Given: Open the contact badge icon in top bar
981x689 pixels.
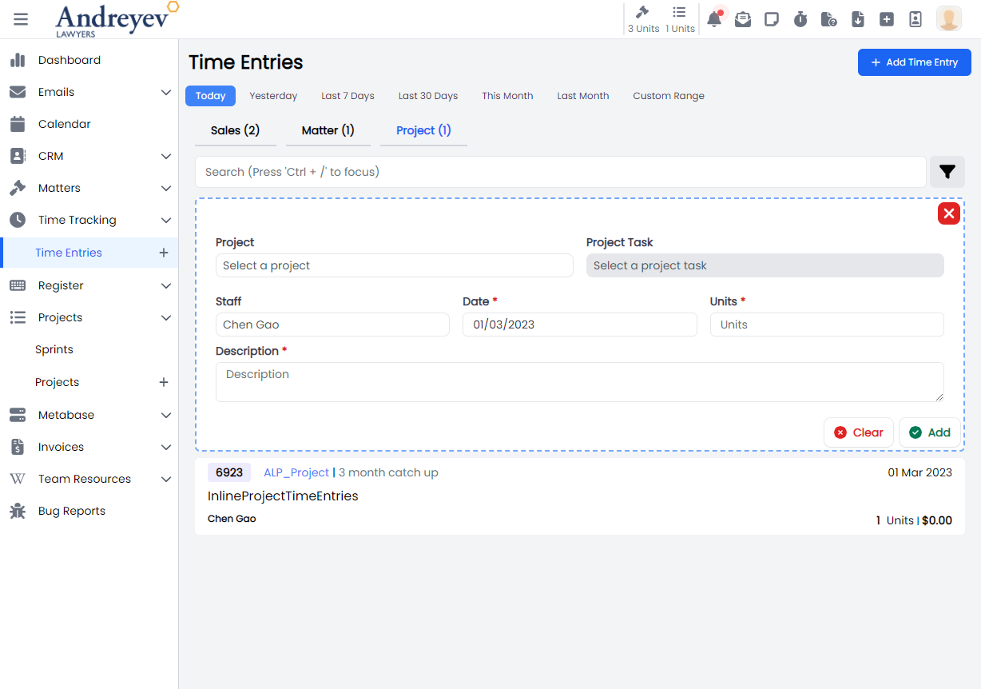Looking at the screenshot, I should [x=915, y=19].
